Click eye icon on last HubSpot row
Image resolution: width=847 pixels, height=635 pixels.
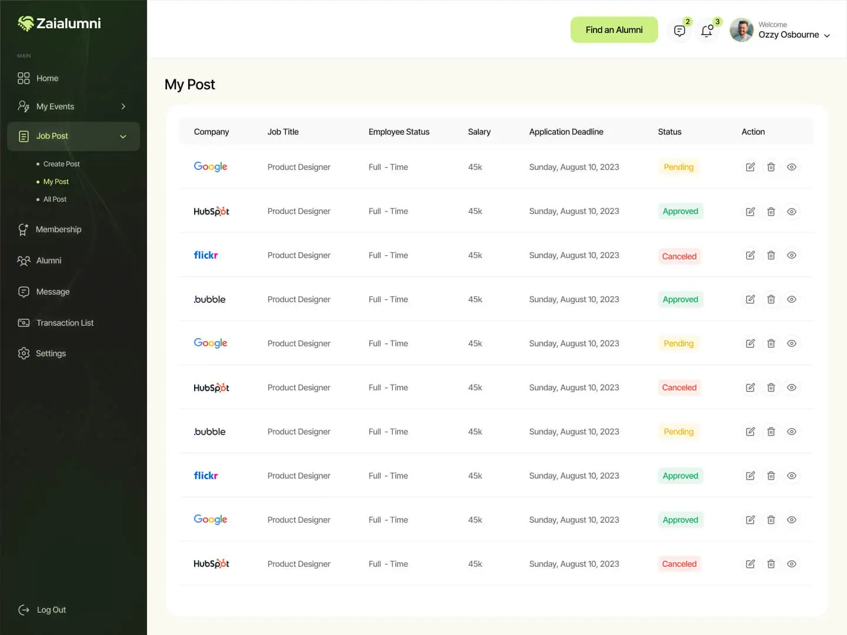pos(792,564)
